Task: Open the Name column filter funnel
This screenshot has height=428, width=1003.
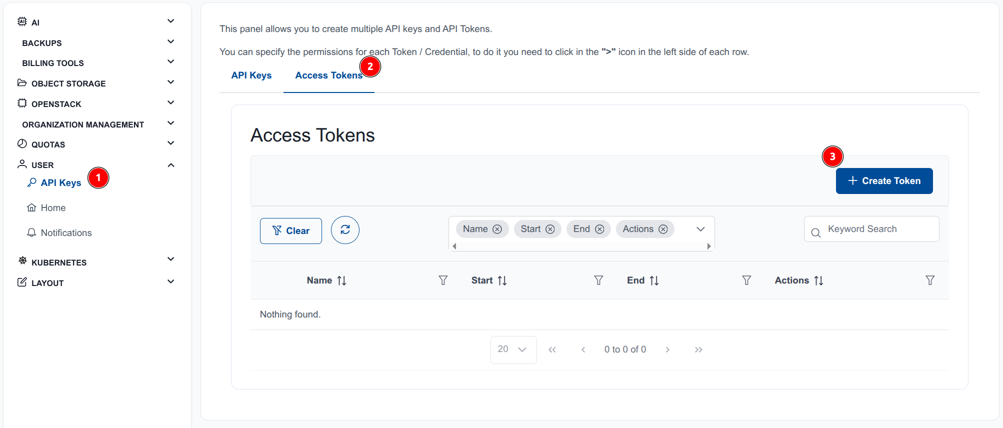Action: coord(443,280)
